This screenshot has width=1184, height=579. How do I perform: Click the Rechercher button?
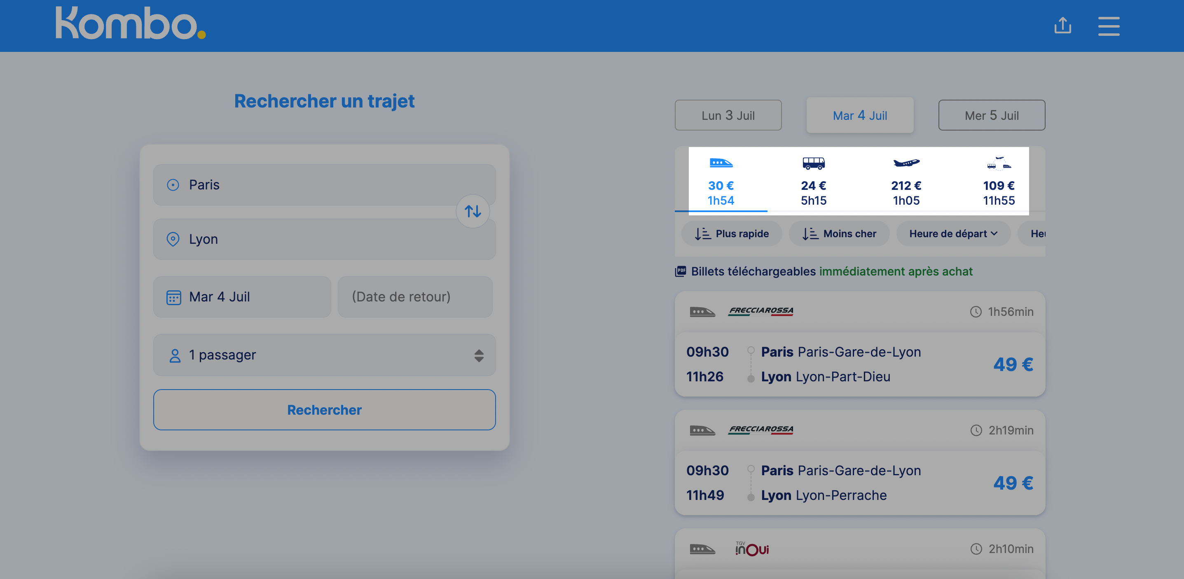324,409
